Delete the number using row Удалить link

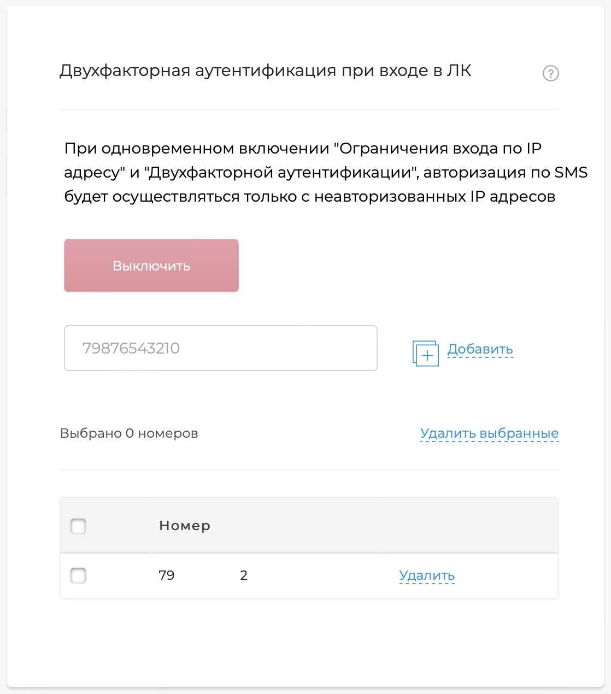[427, 575]
